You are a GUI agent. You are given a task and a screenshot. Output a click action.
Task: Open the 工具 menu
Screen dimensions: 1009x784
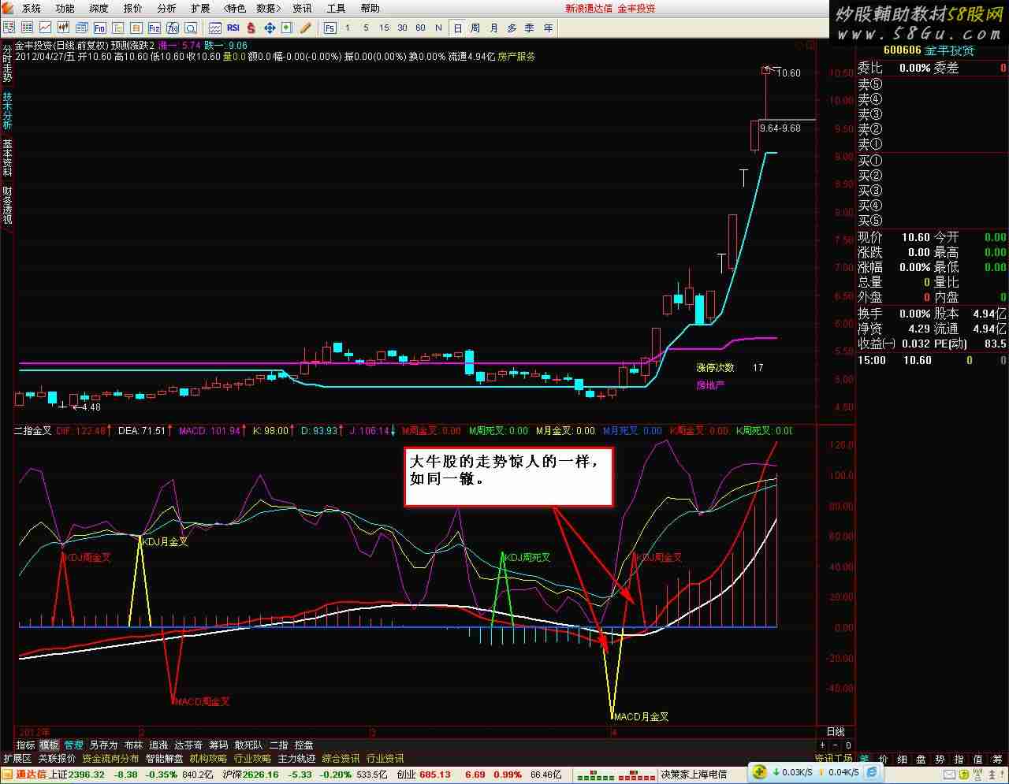(x=336, y=8)
